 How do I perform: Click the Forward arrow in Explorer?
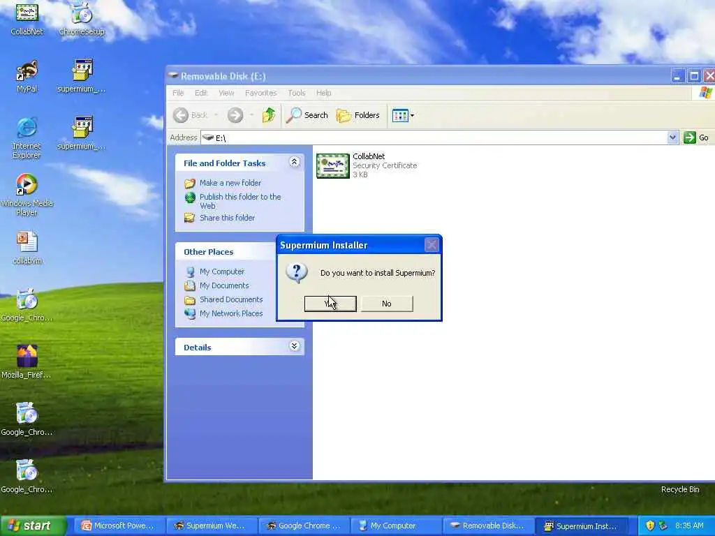tap(235, 115)
